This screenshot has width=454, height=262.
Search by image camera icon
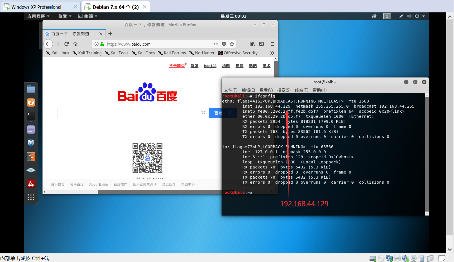click(203, 113)
